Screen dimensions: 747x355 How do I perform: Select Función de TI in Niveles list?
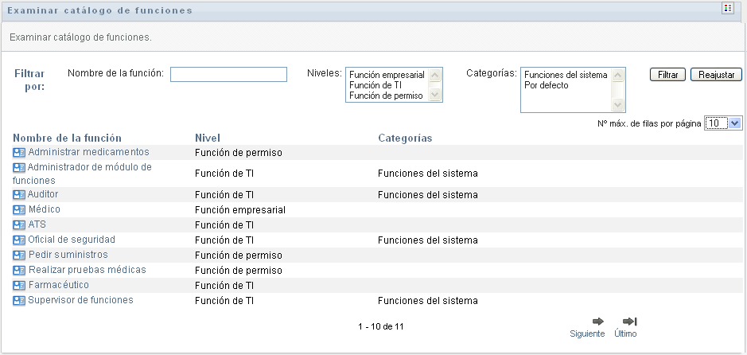click(x=375, y=85)
